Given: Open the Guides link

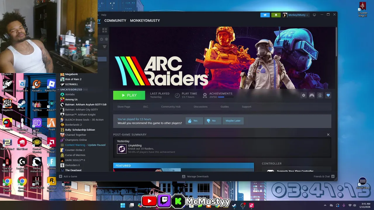Looking at the screenshot, I should [224, 106].
